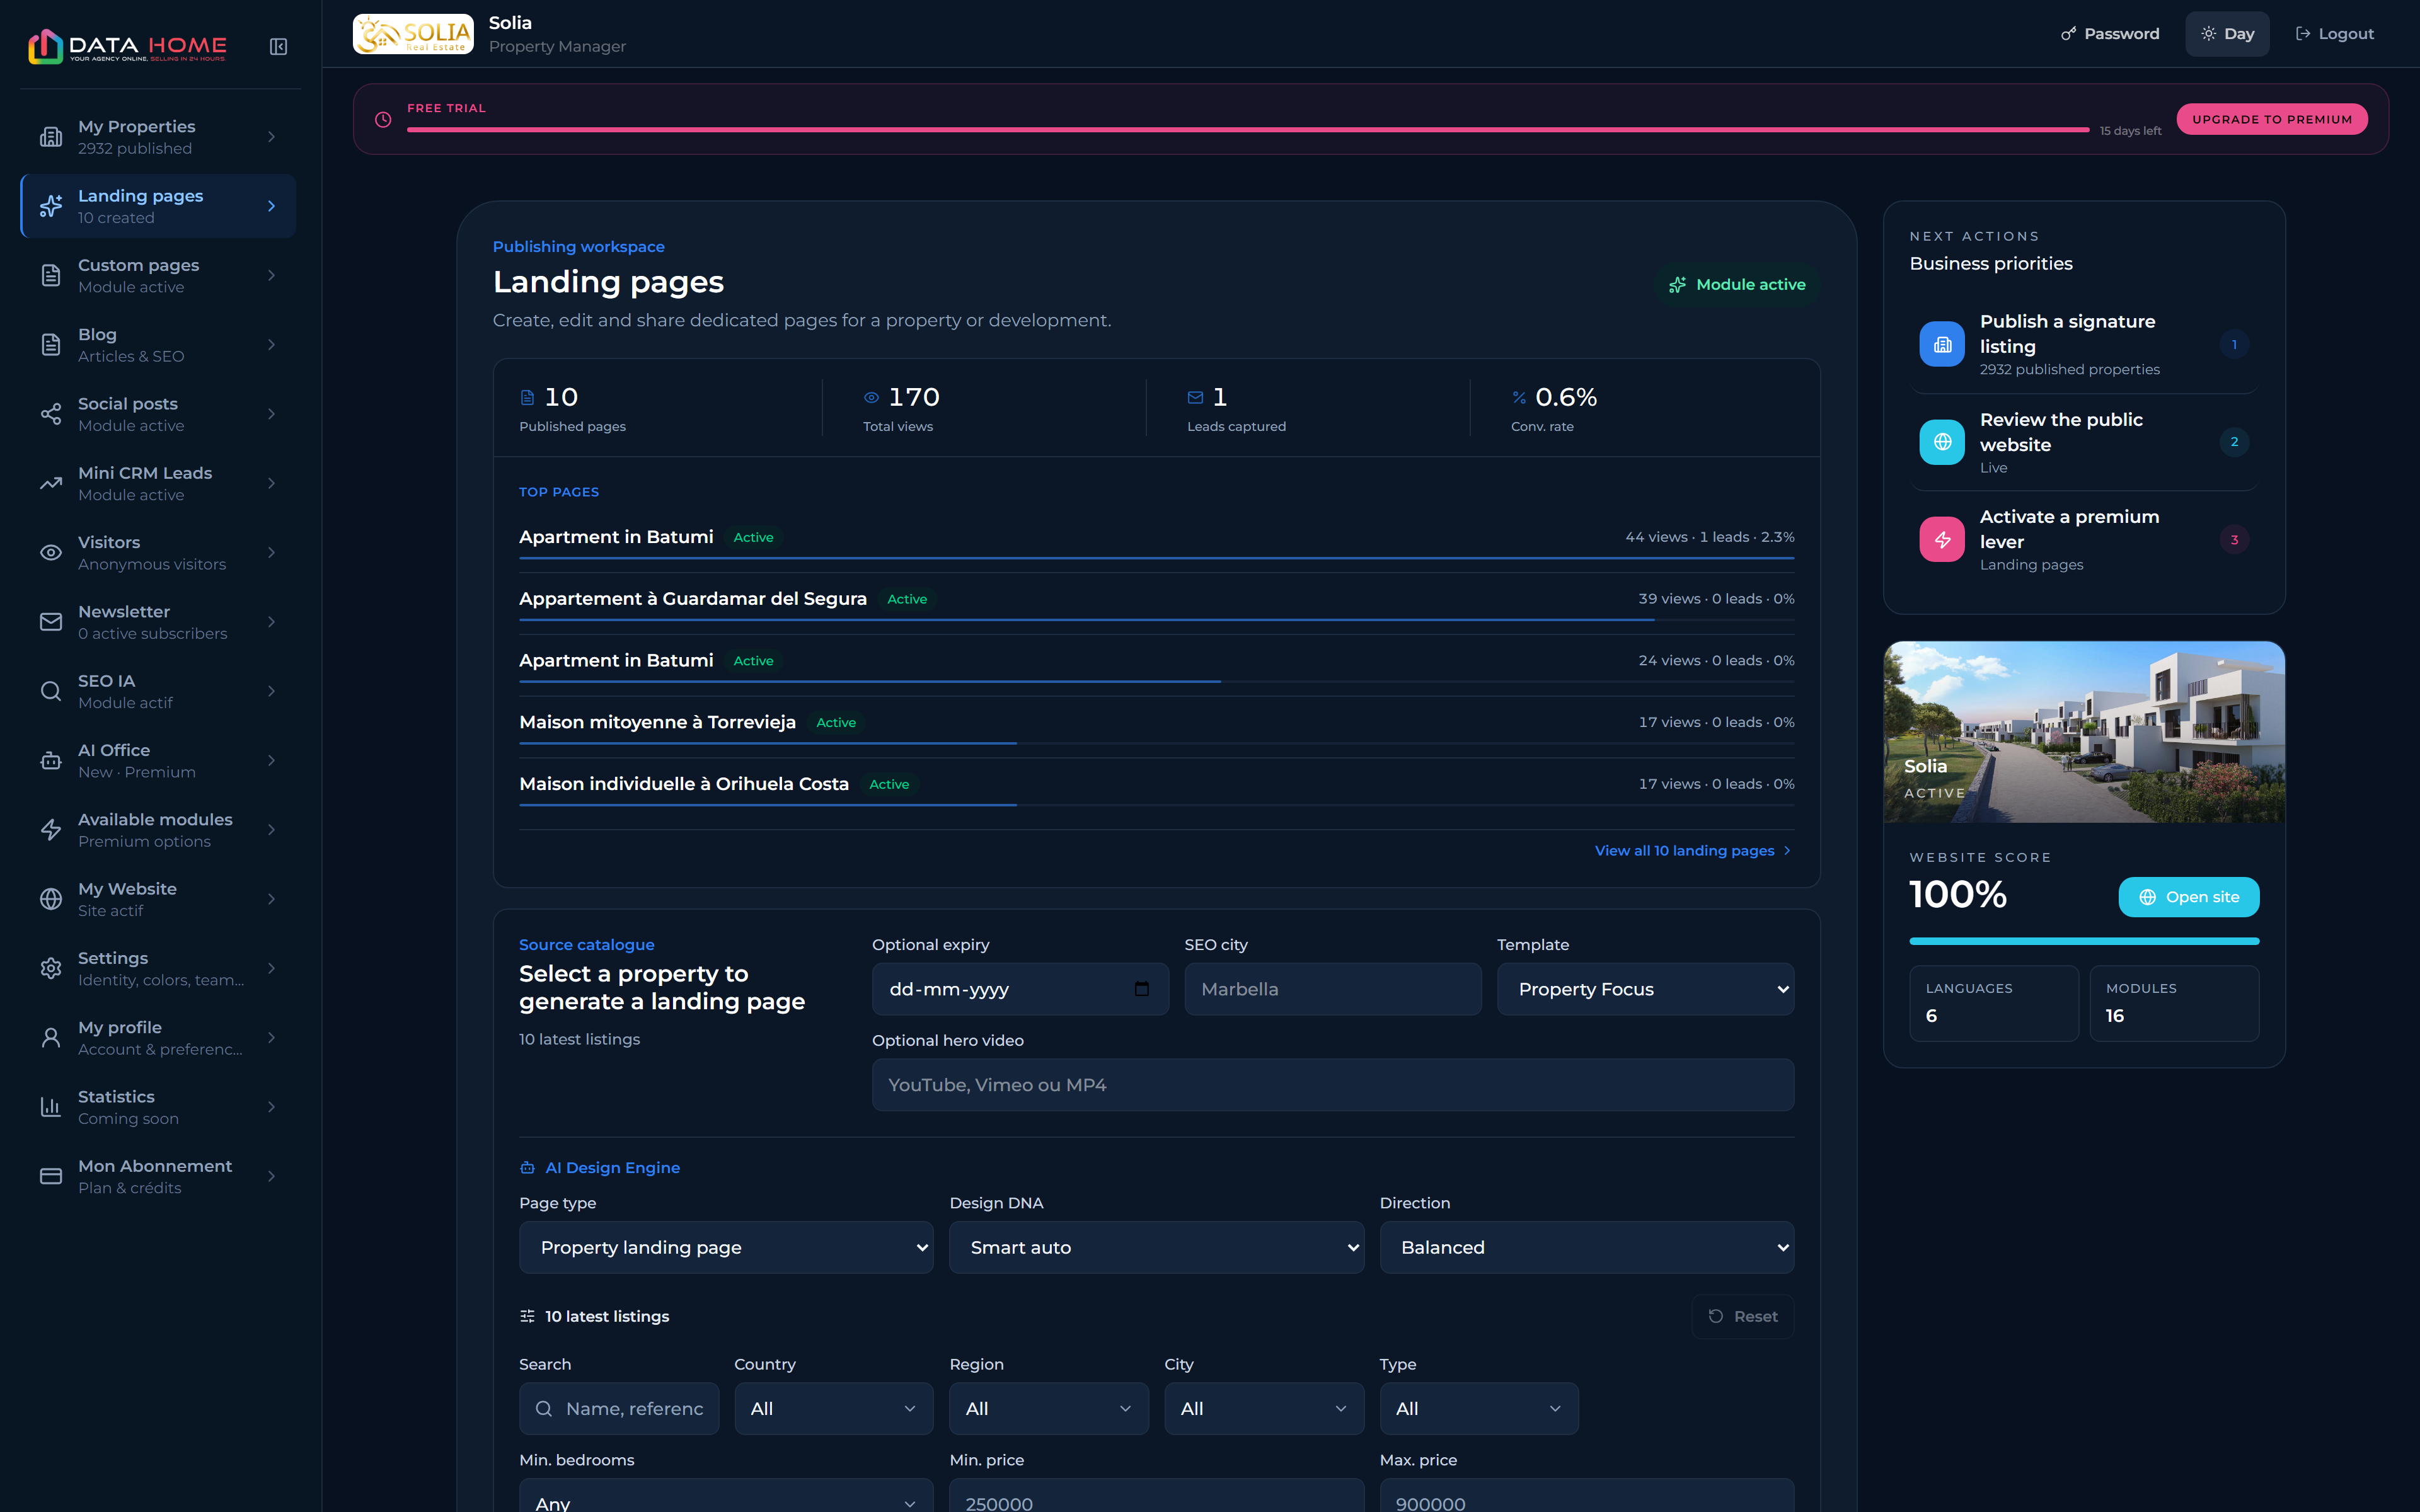The width and height of the screenshot is (2420, 1512).
Task: Click the Available modules lightning icon
Action: (51, 830)
